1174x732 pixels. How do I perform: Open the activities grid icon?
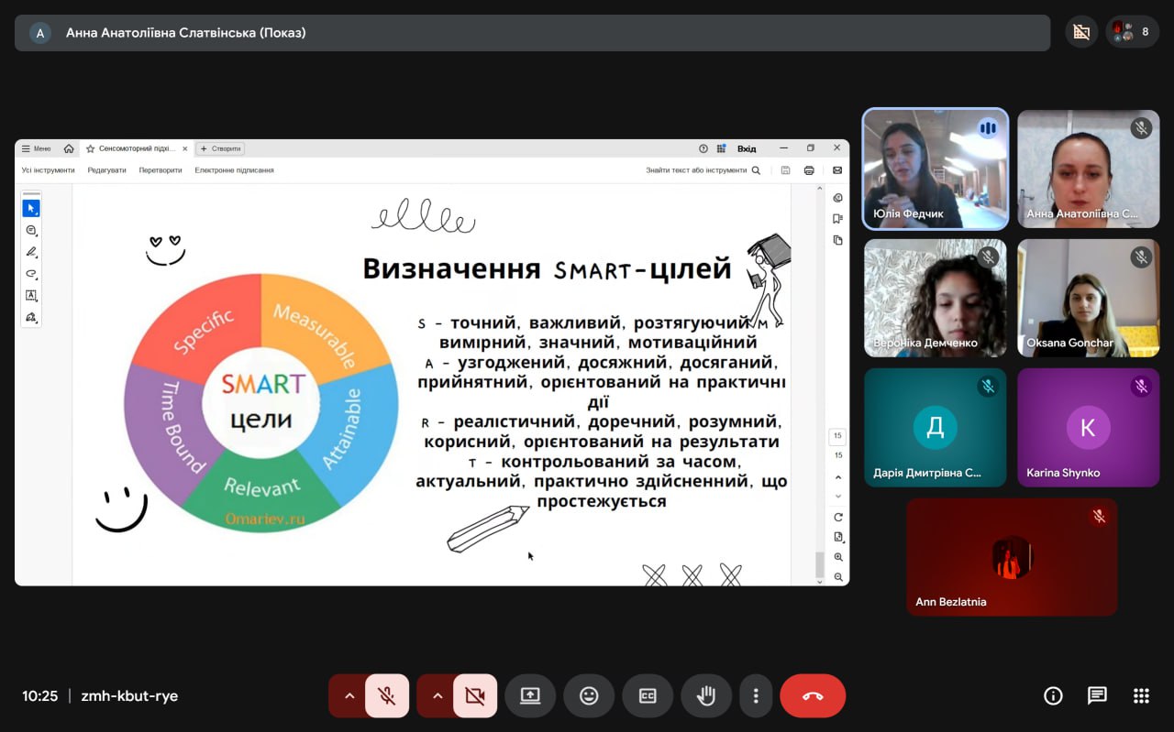[x=1141, y=695]
